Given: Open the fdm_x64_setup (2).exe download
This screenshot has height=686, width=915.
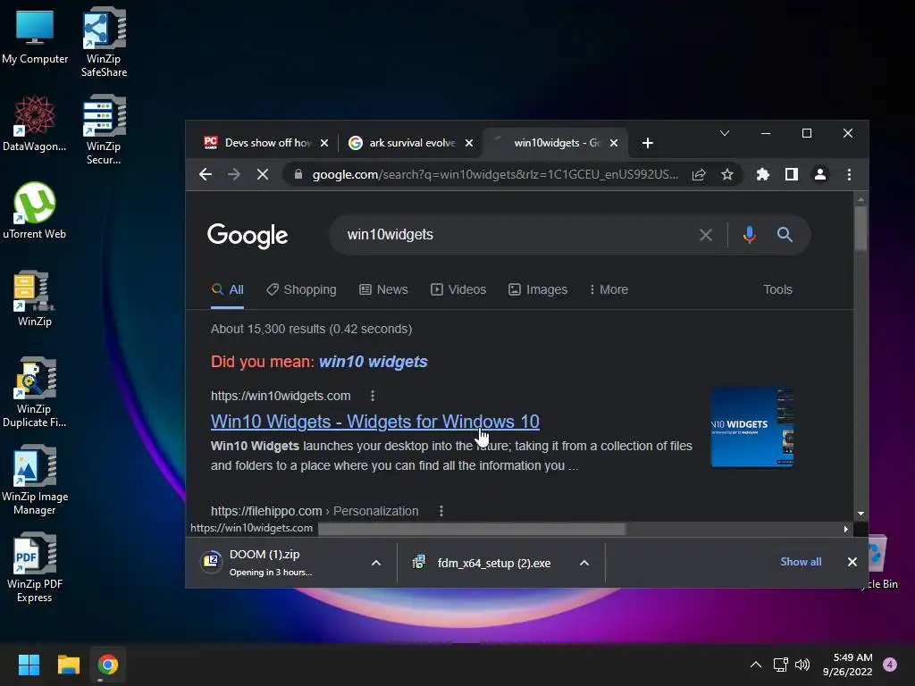Looking at the screenshot, I should click(x=483, y=563).
